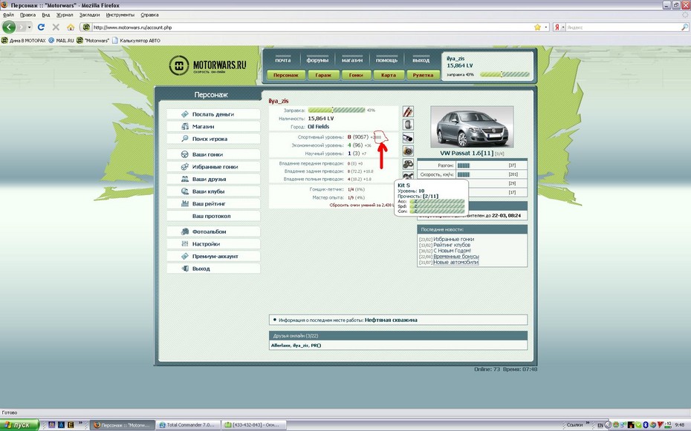Open Yandex search engine selector dropdown
This screenshot has width=691, height=431.
559,27
